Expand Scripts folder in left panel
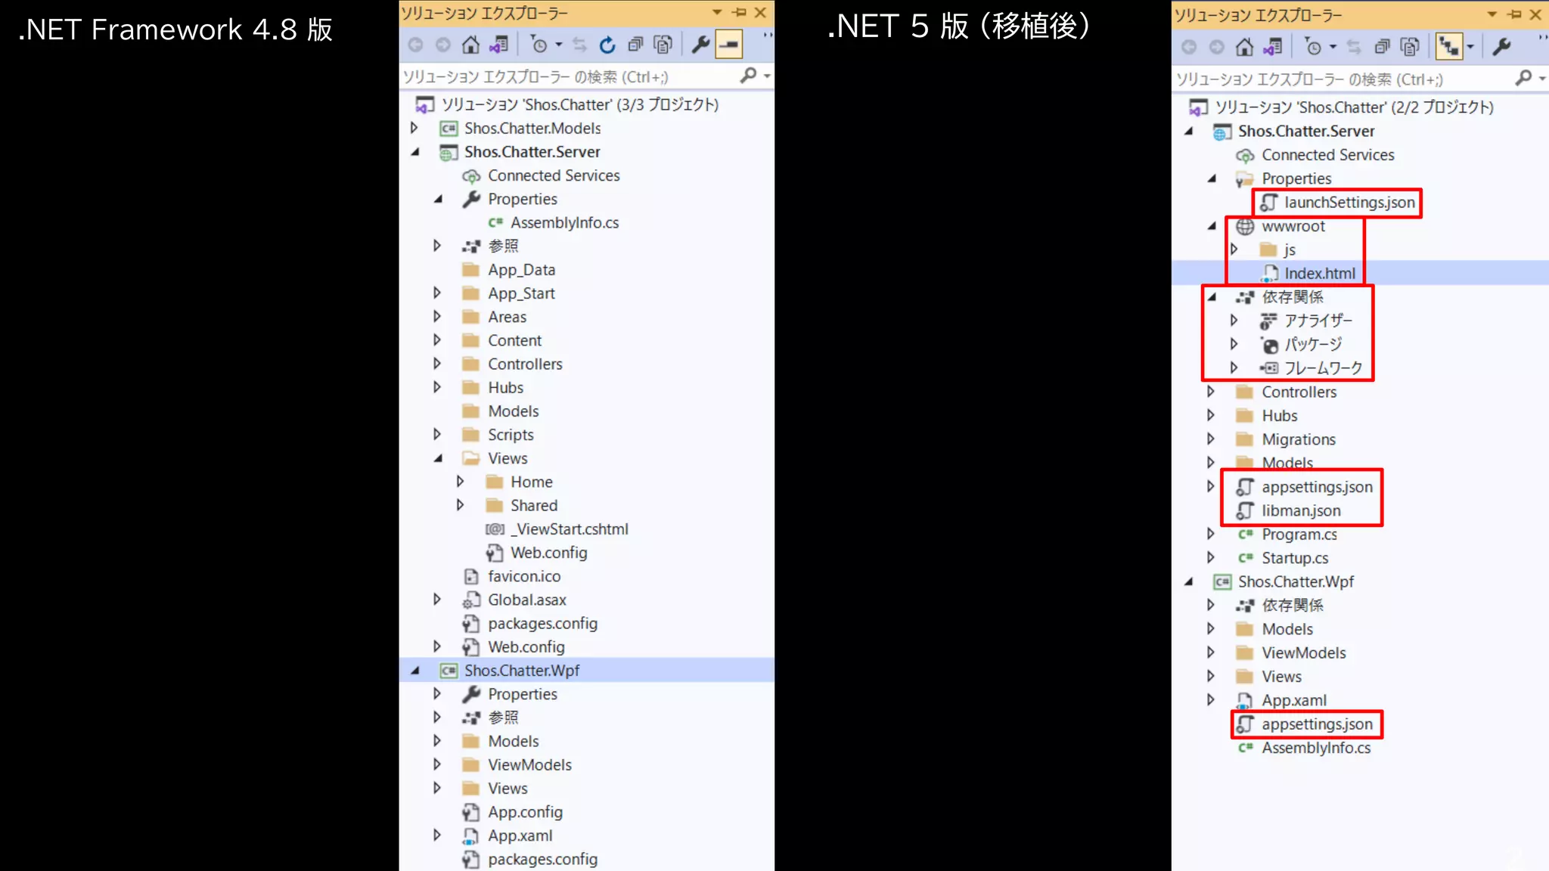 (437, 434)
